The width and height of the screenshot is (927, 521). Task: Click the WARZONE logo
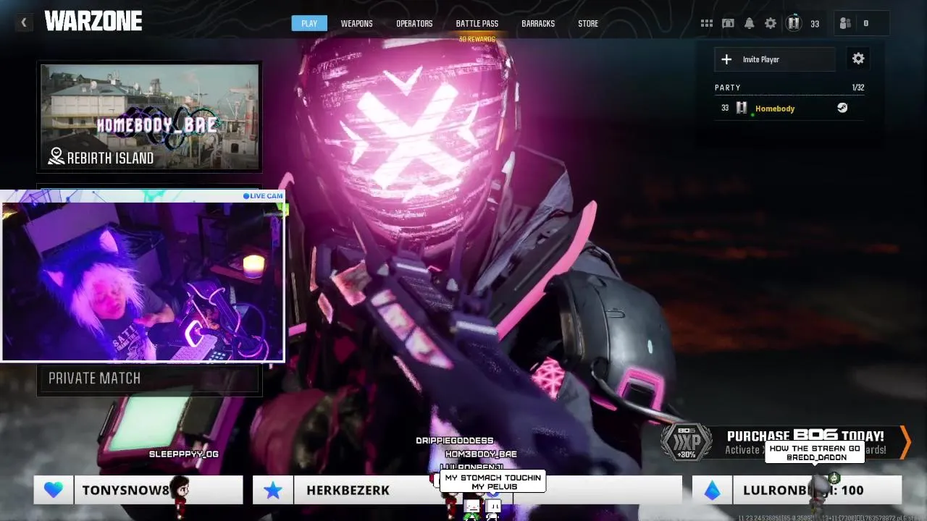93,22
